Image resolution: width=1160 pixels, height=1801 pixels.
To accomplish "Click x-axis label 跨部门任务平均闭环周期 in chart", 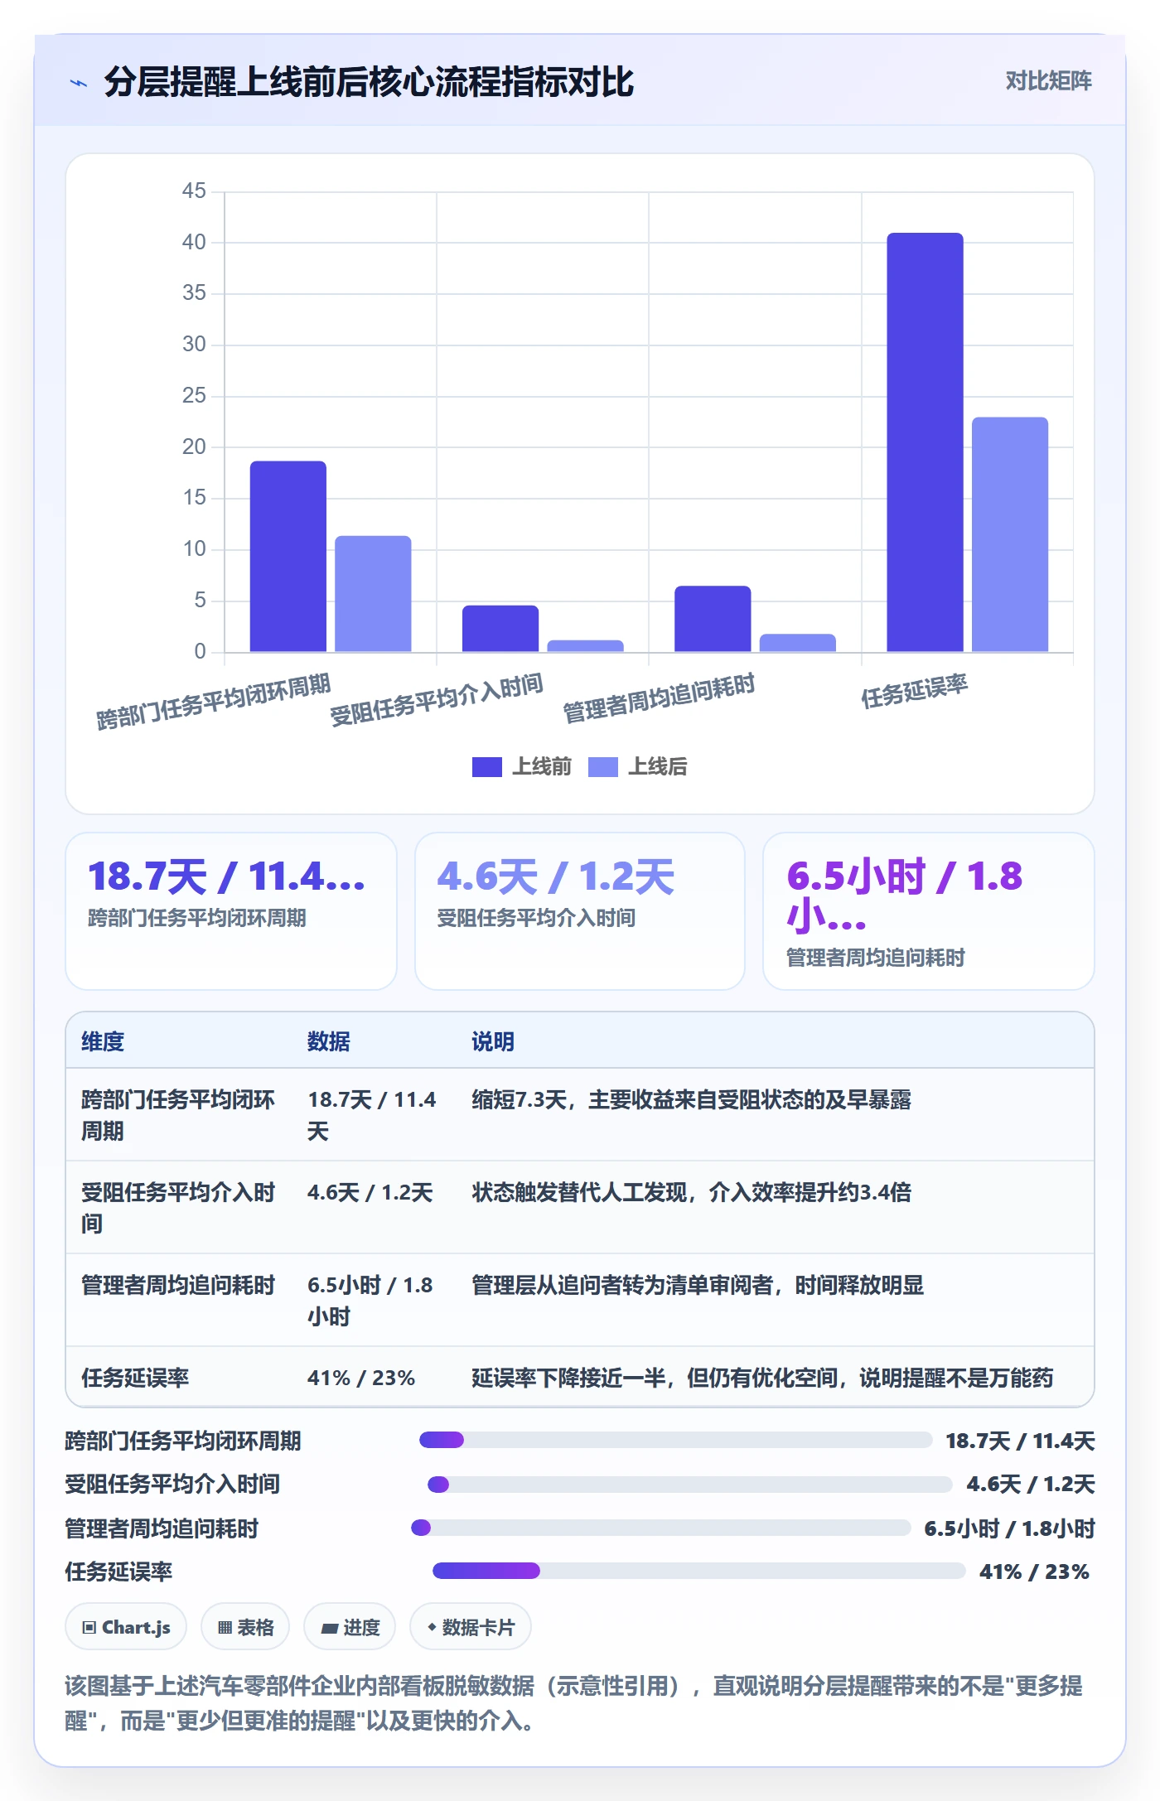I will pos(213,702).
